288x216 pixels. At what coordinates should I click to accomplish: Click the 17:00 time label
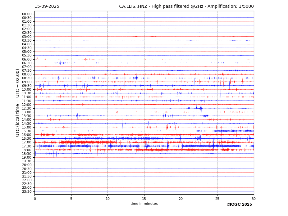(27, 142)
